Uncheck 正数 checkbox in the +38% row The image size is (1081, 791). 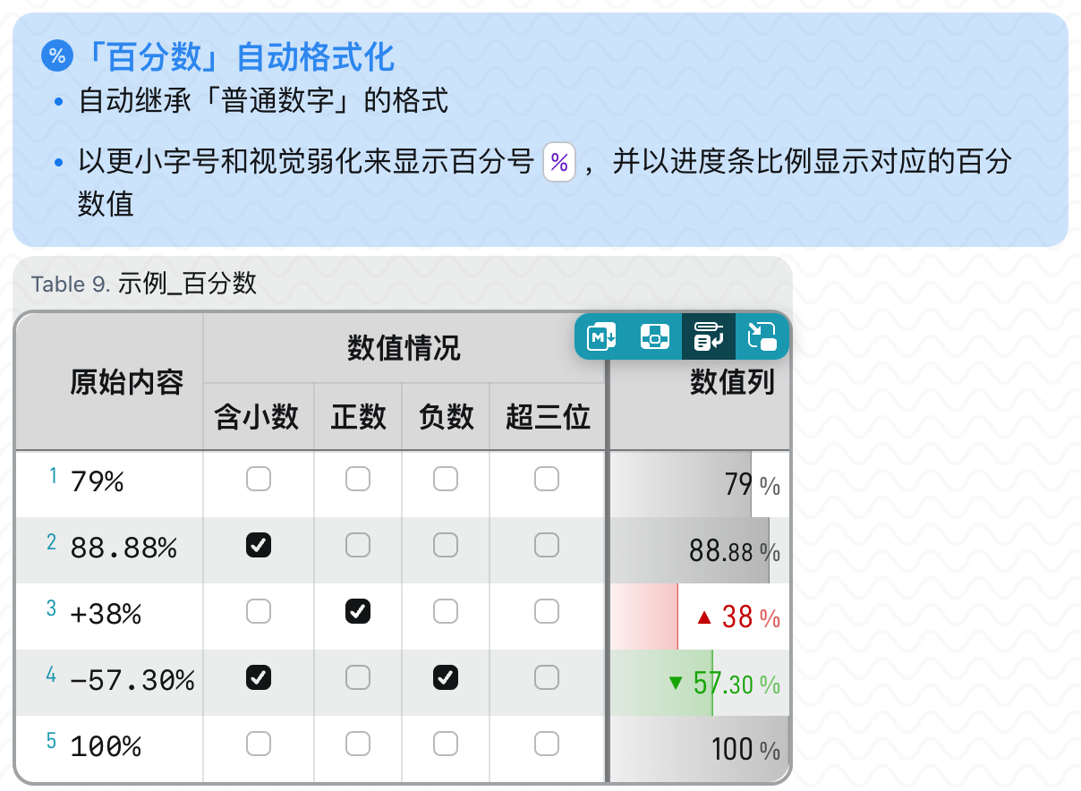click(358, 611)
